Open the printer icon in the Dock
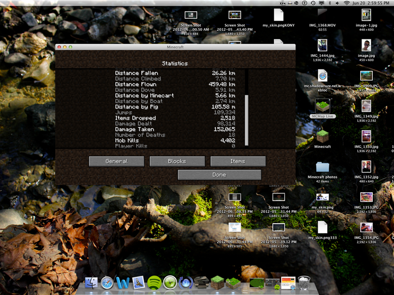Viewport: 394px width, 295px height. (201, 282)
